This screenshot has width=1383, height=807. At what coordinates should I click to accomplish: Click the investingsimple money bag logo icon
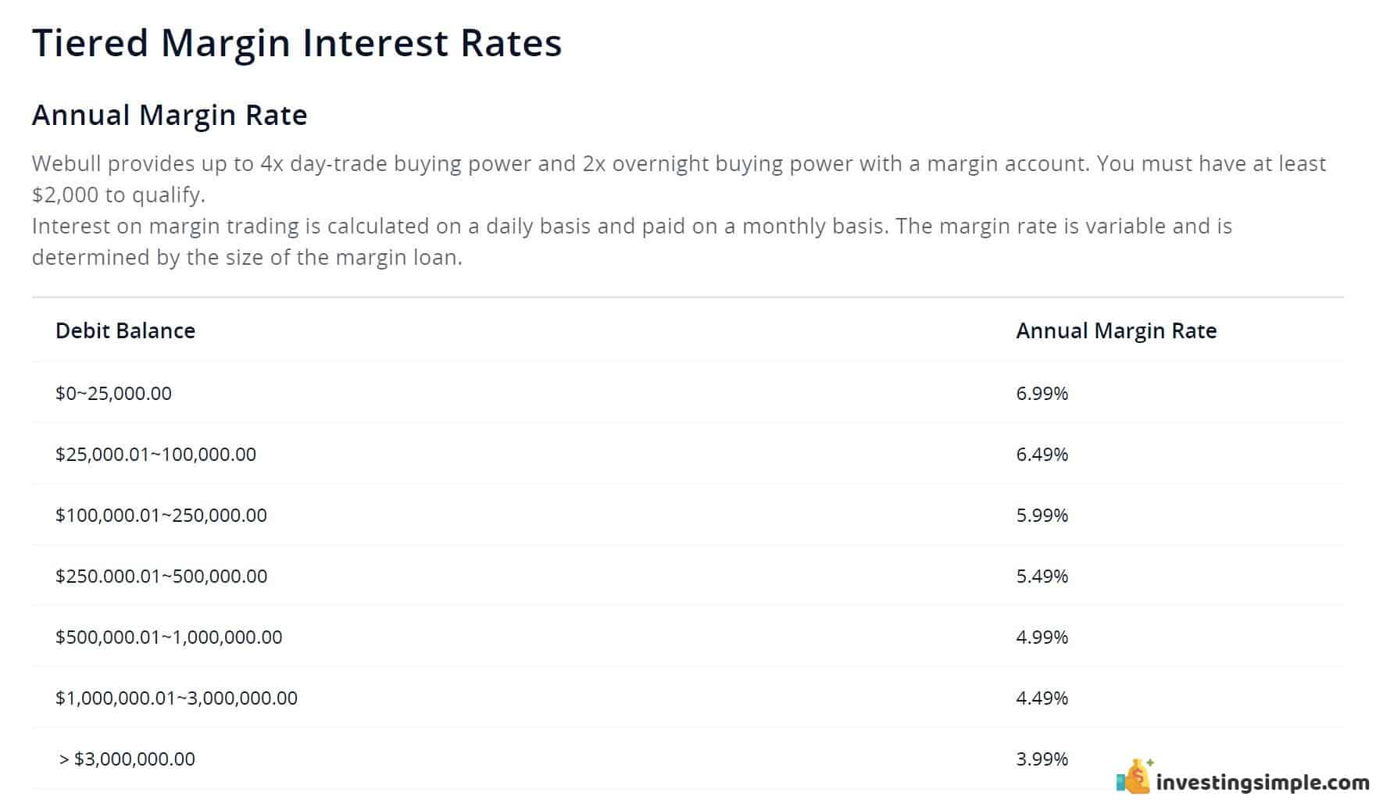[1134, 777]
